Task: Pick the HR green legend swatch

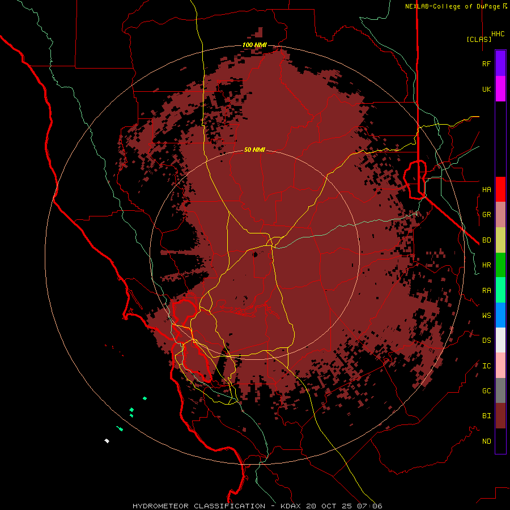Action: (x=500, y=265)
